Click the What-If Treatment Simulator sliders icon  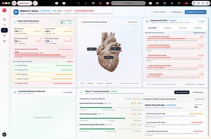[x=81, y=92]
